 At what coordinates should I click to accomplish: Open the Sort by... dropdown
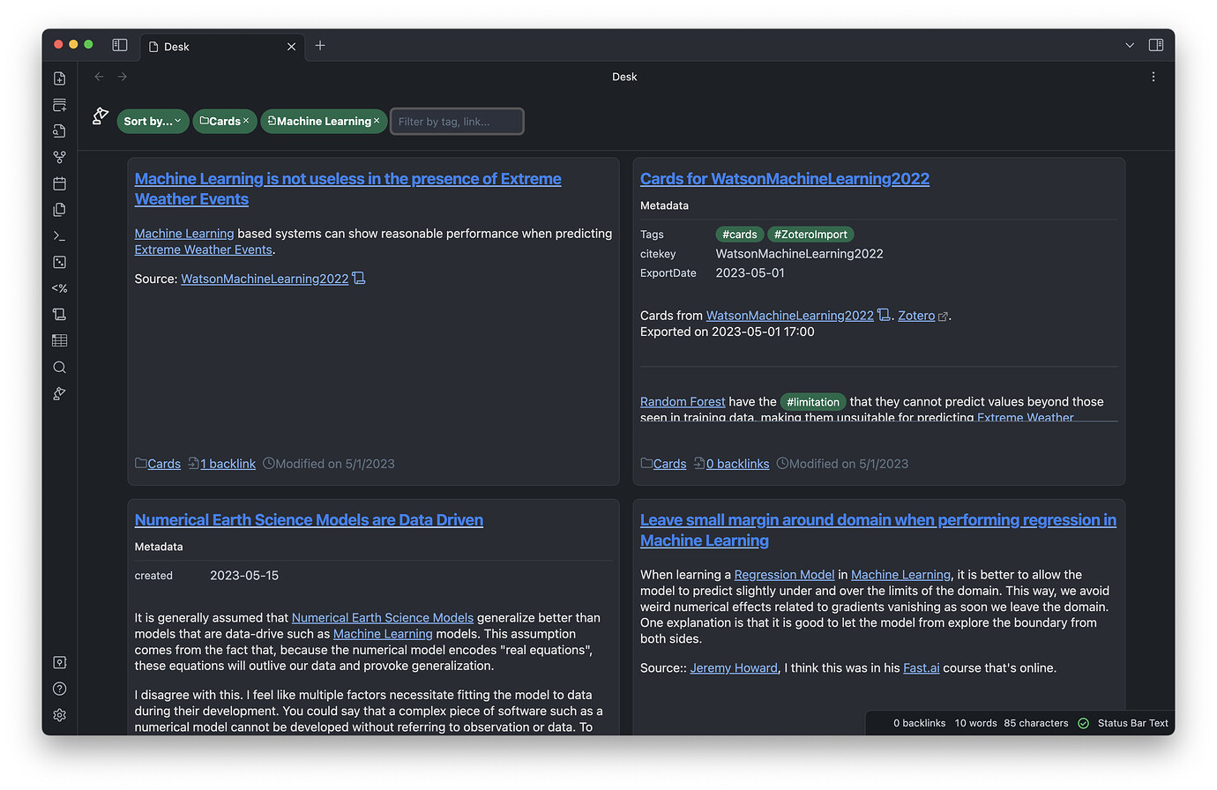[153, 121]
